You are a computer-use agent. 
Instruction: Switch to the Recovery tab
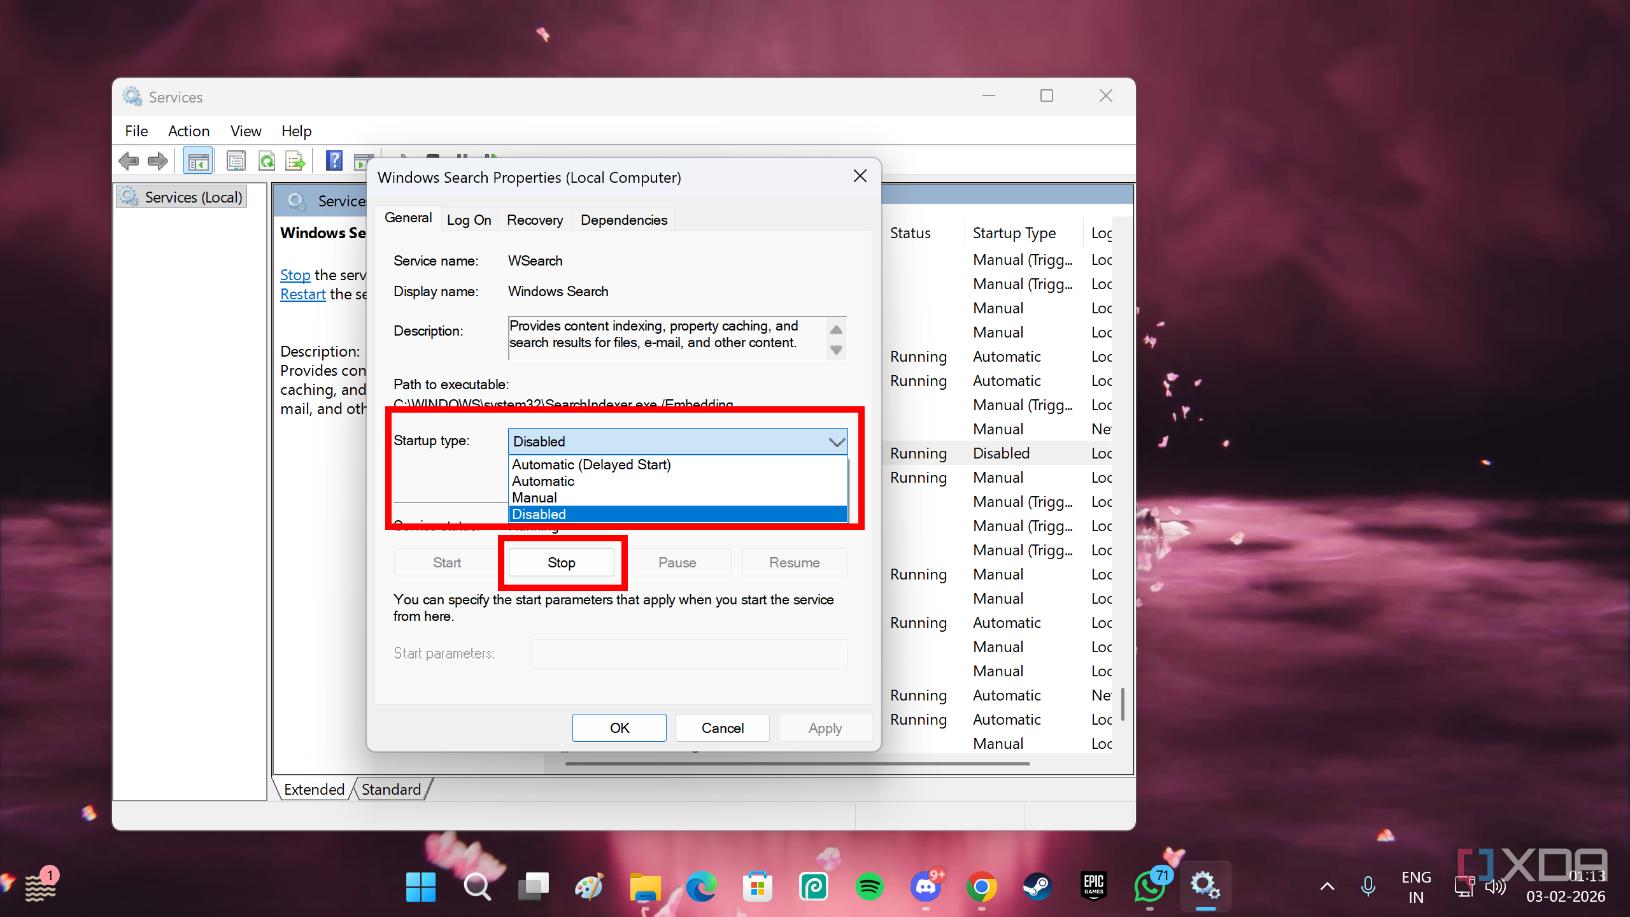(535, 220)
